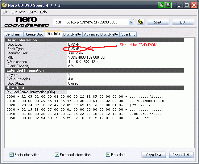Click raw data row 0030
Screen dimensions: 199x164
click(85, 110)
